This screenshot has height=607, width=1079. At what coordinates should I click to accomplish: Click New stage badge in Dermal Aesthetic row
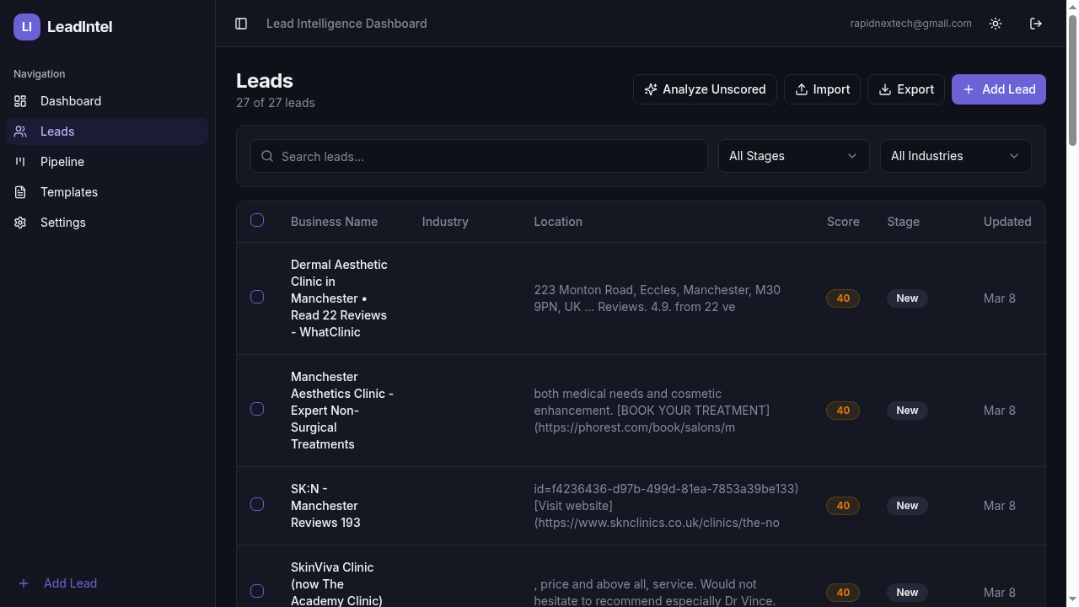907,298
